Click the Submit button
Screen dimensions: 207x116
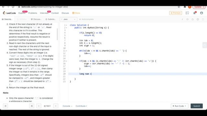197,106
